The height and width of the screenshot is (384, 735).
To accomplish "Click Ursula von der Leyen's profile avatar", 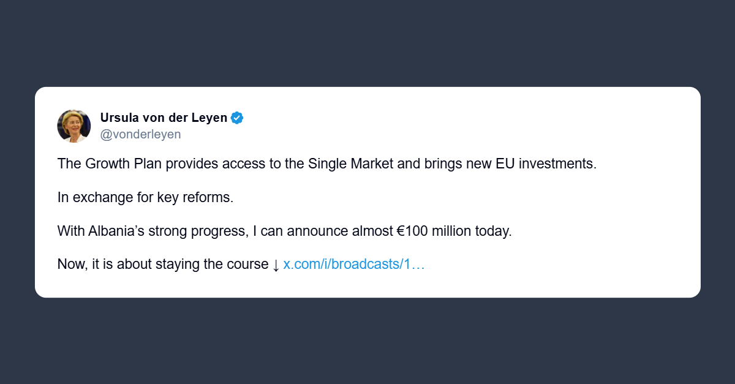I will 74,126.
